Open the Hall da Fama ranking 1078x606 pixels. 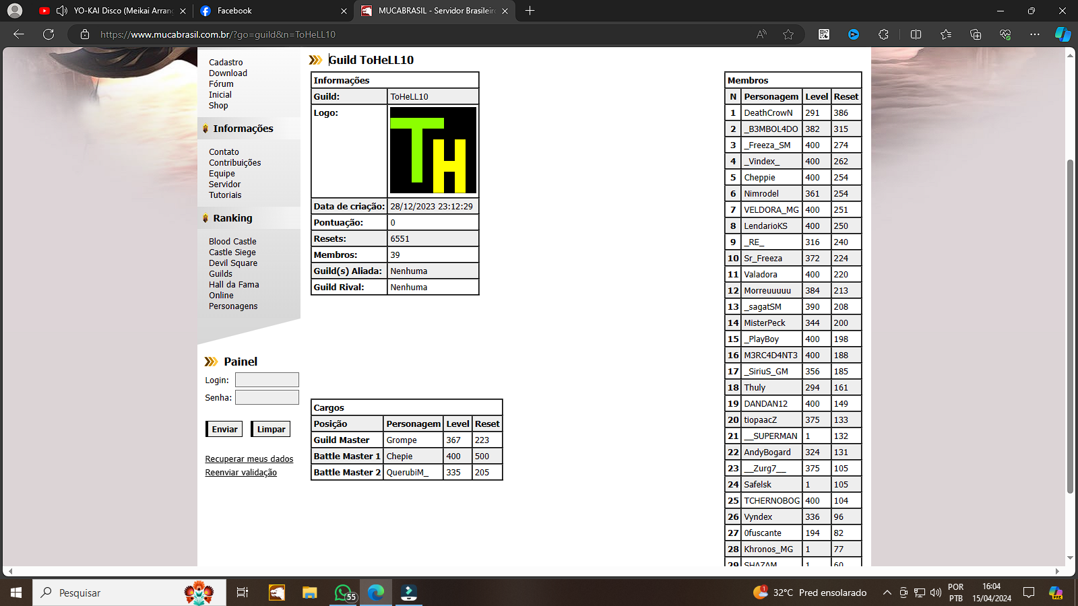(x=234, y=285)
